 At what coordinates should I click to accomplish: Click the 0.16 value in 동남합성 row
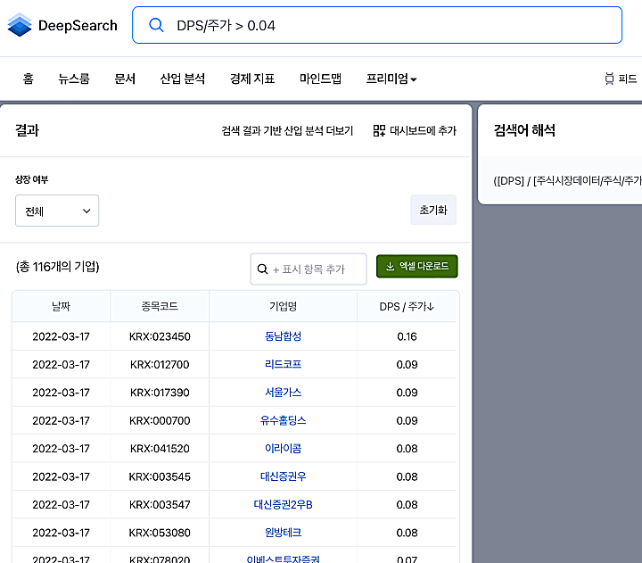(x=407, y=336)
